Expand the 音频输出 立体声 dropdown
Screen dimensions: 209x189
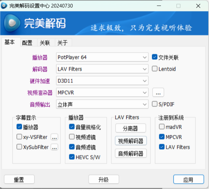102,104
